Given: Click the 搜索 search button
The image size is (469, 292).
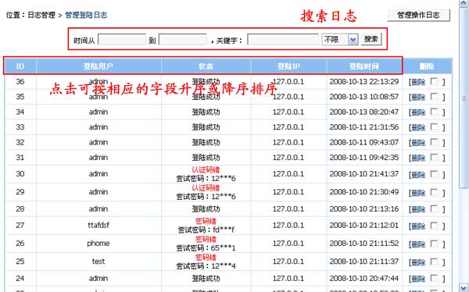Looking at the screenshot, I should pos(371,39).
